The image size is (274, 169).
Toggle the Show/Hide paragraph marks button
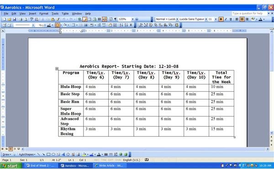point(116,19)
